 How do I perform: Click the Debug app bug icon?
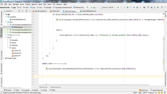coord(128,7)
